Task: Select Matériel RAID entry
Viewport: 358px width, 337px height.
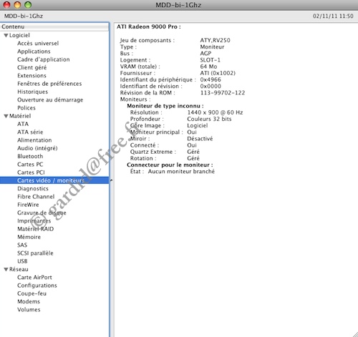Action: point(35,229)
